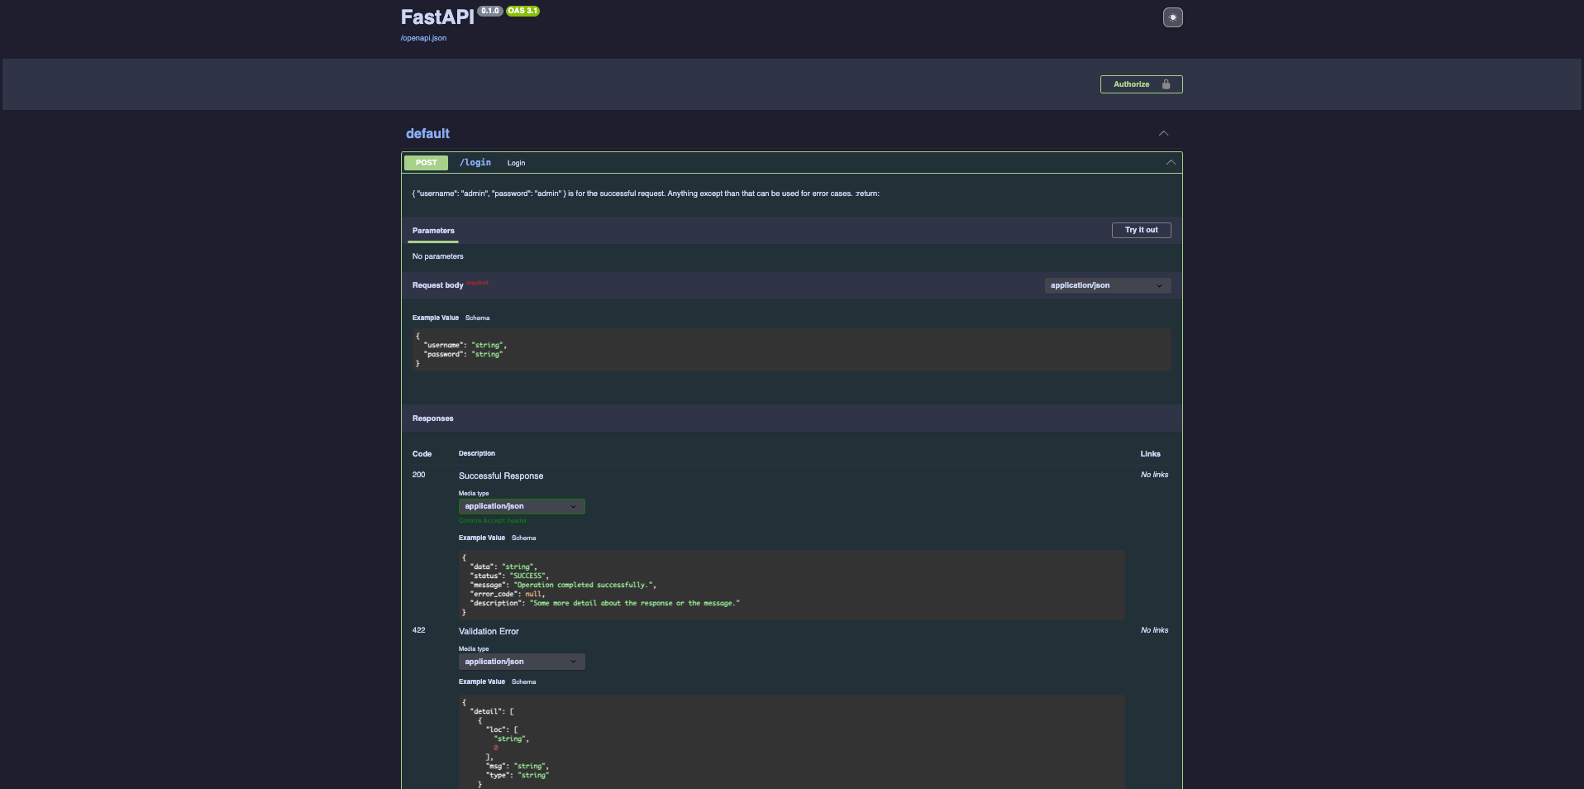Viewport: 1584px width, 789px height.
Task: Switch to the Schema tab of the 200 response
Action: pos(524,538)
